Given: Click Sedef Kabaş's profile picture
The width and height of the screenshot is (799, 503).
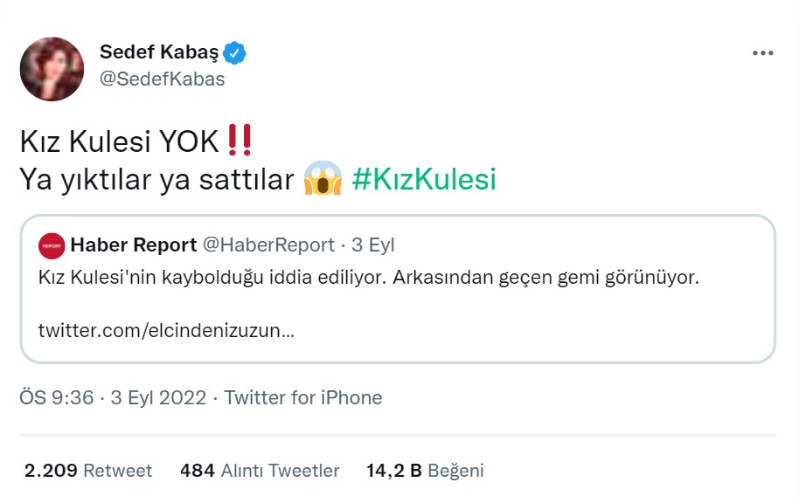Looking at the screenshot, I should coord(52,69).
